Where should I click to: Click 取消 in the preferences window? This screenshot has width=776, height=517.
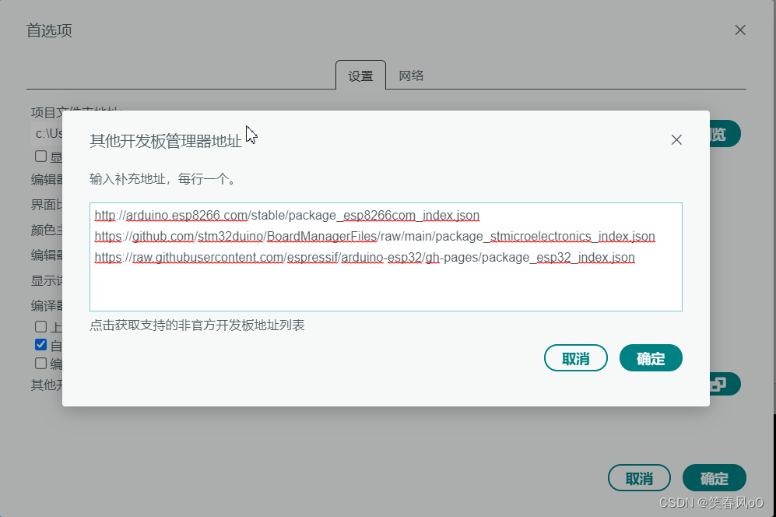639,478
